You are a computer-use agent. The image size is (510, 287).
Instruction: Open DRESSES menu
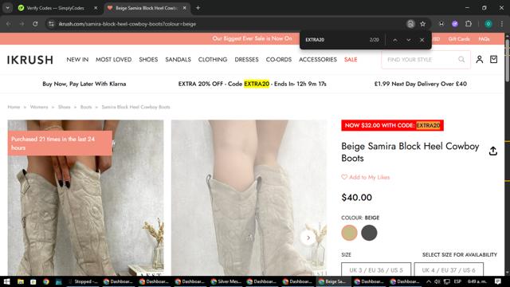coord(246,60)
